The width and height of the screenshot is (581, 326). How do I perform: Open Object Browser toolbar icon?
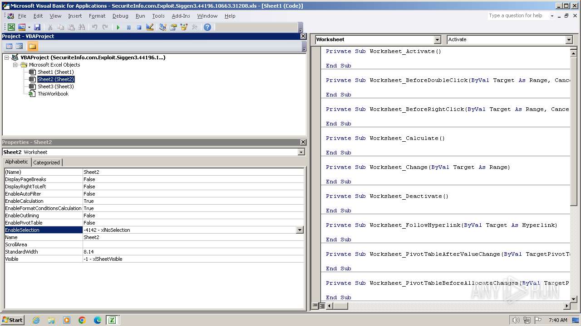point(184,27)
